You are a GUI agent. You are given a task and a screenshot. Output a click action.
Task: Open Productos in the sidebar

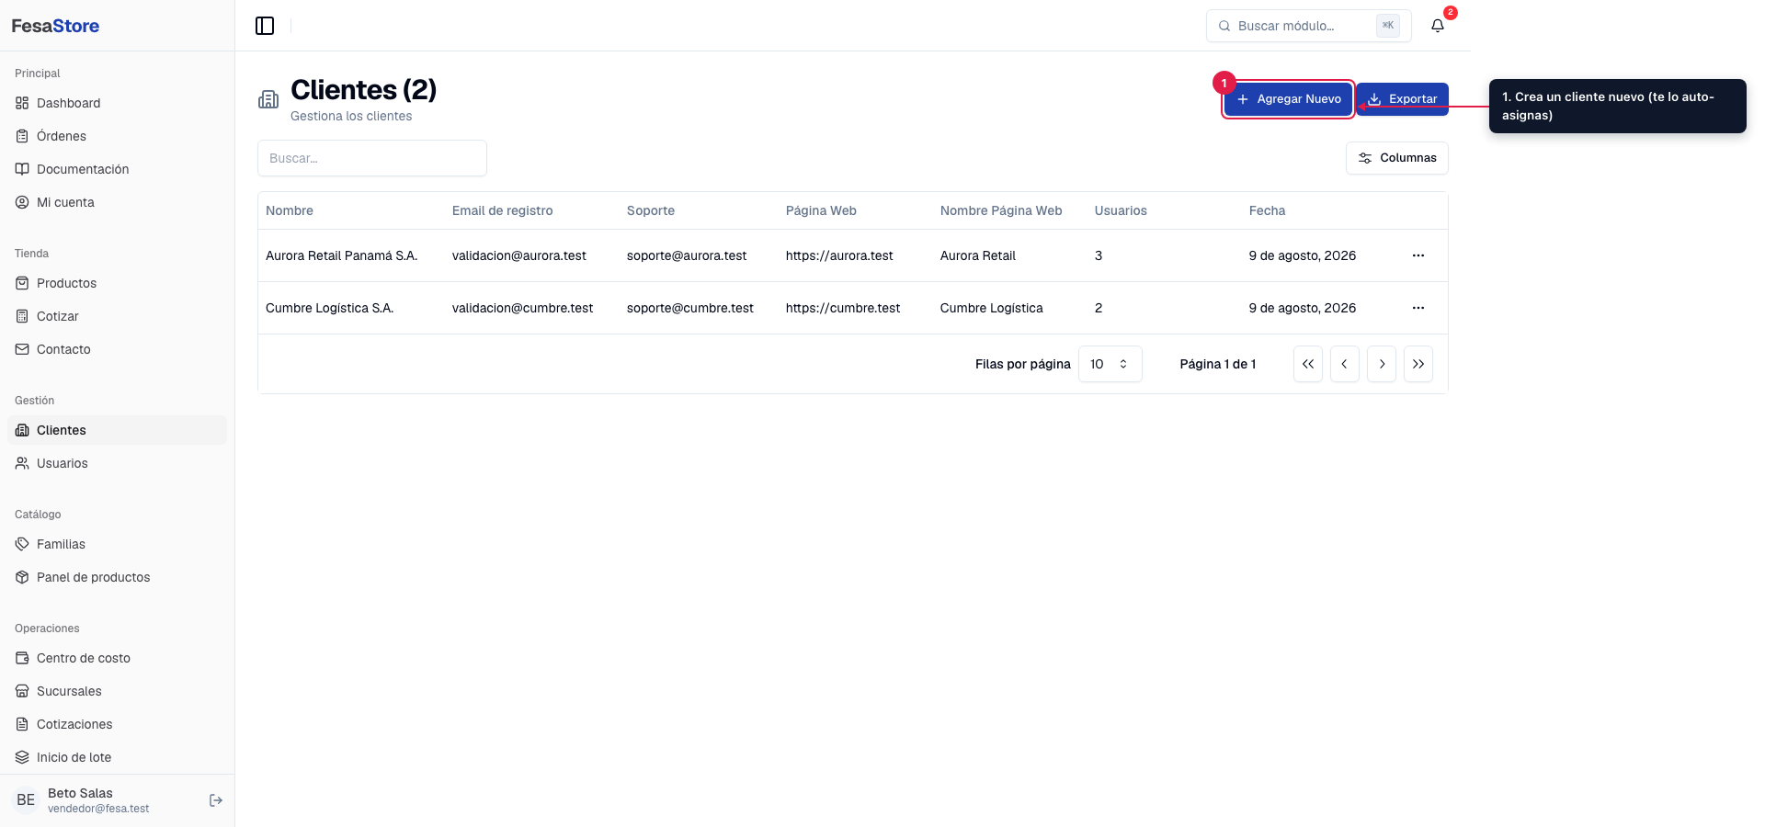pyautogui.click(x=117, y=283)
